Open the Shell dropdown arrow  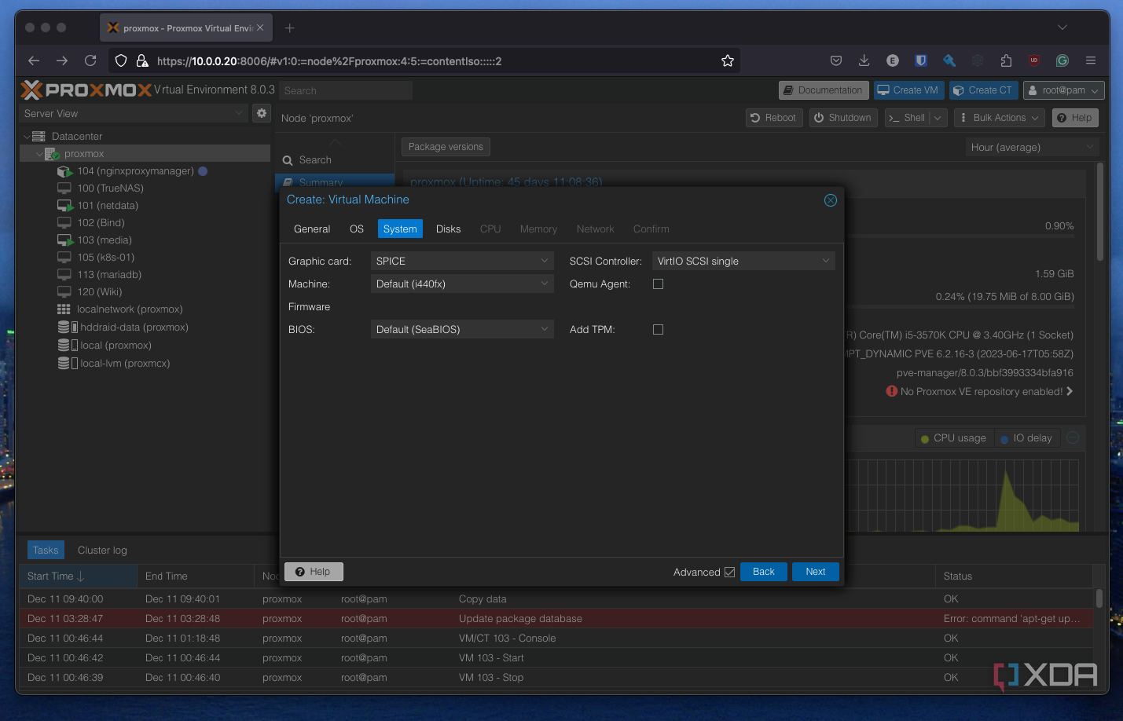click(x=938, y=118)
